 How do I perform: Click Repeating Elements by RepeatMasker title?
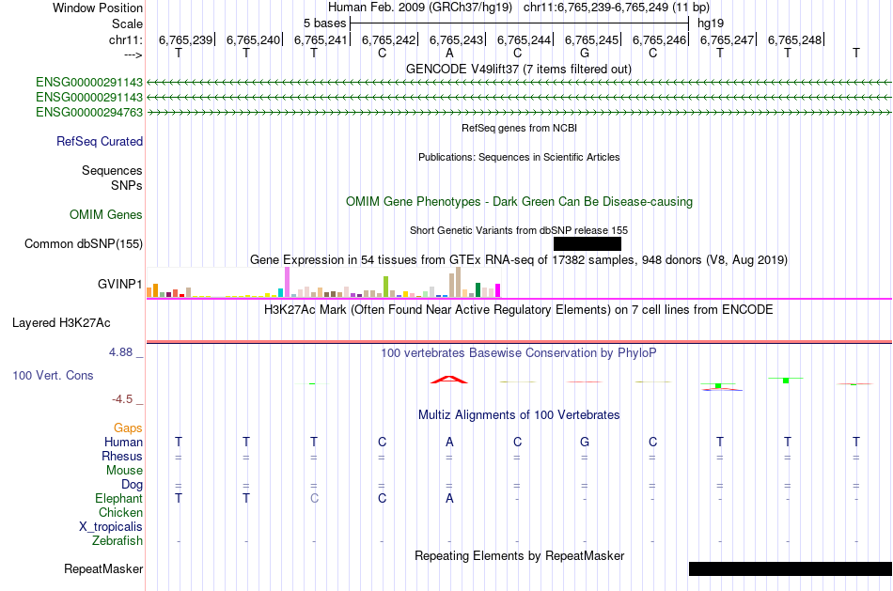coord(520,555)
